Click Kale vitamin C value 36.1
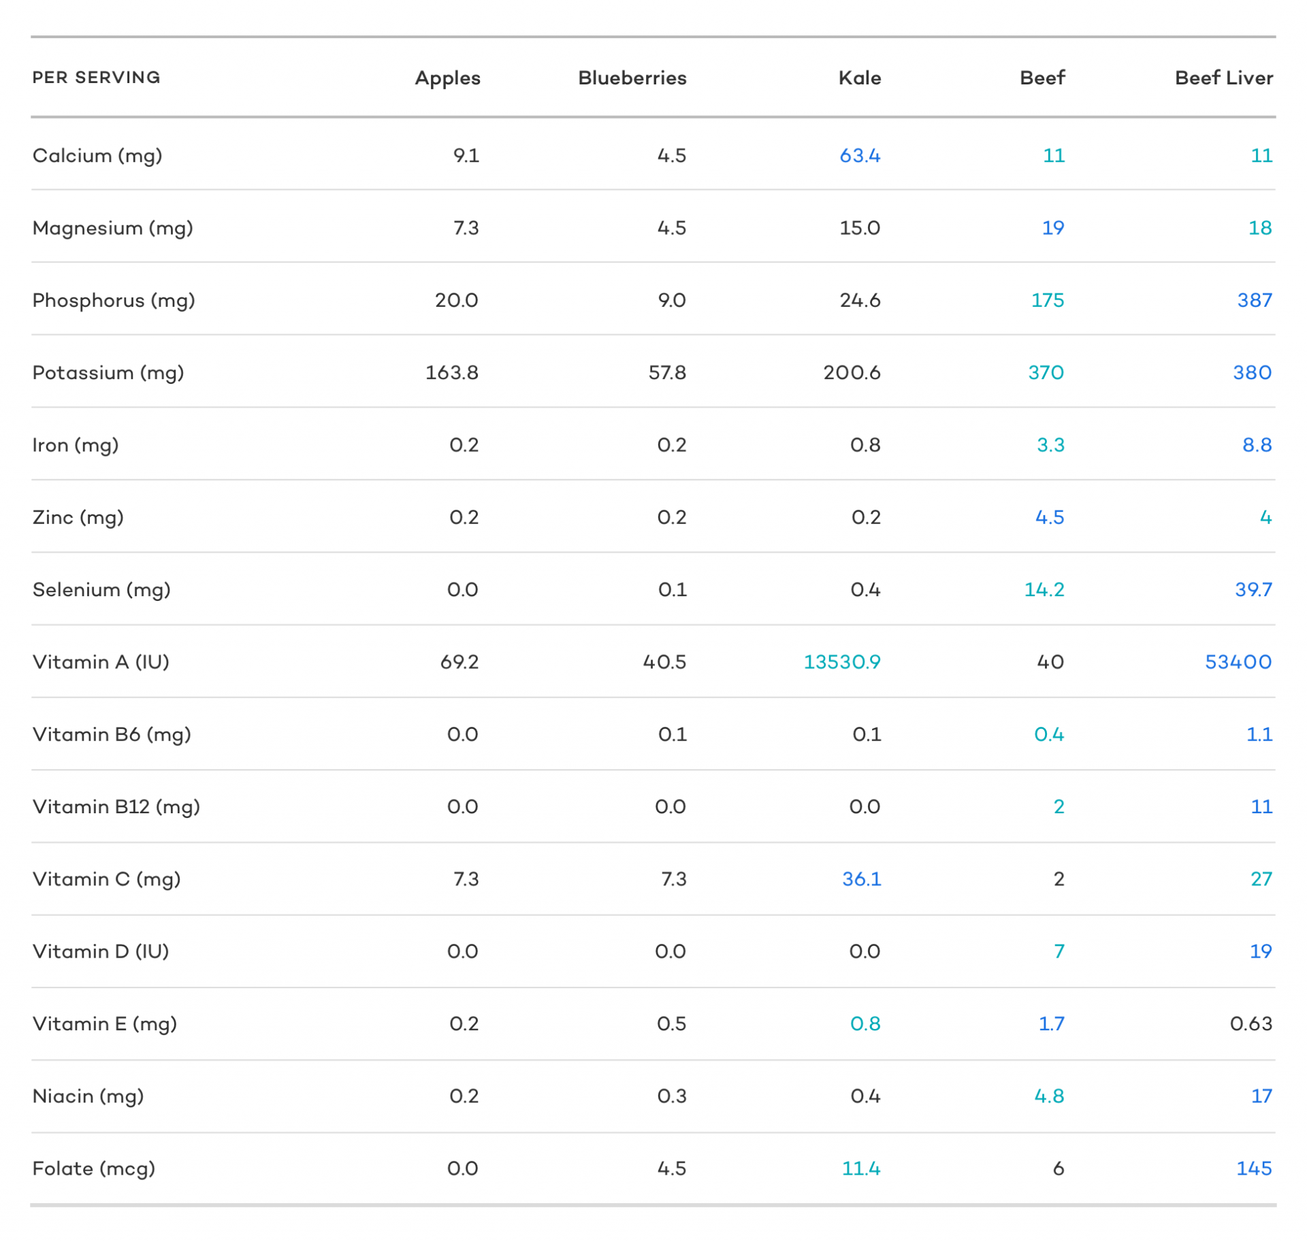Screen dimensions: 1307x1242 pyautogui.click(x=861, y=879)
